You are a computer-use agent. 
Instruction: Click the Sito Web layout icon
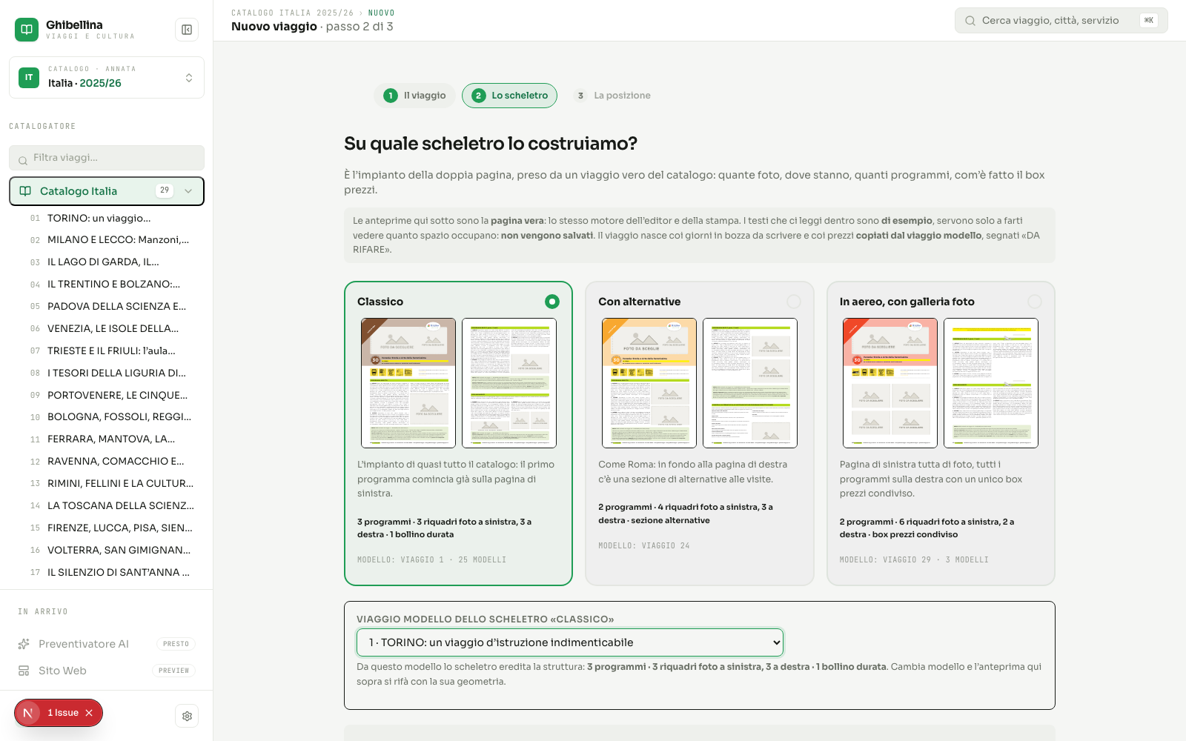(24, 671)
